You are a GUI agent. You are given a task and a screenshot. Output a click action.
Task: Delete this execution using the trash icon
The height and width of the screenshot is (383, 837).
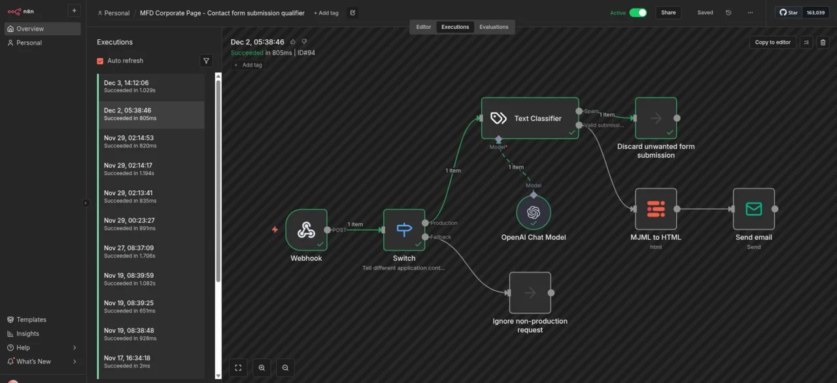coord(823,42)
